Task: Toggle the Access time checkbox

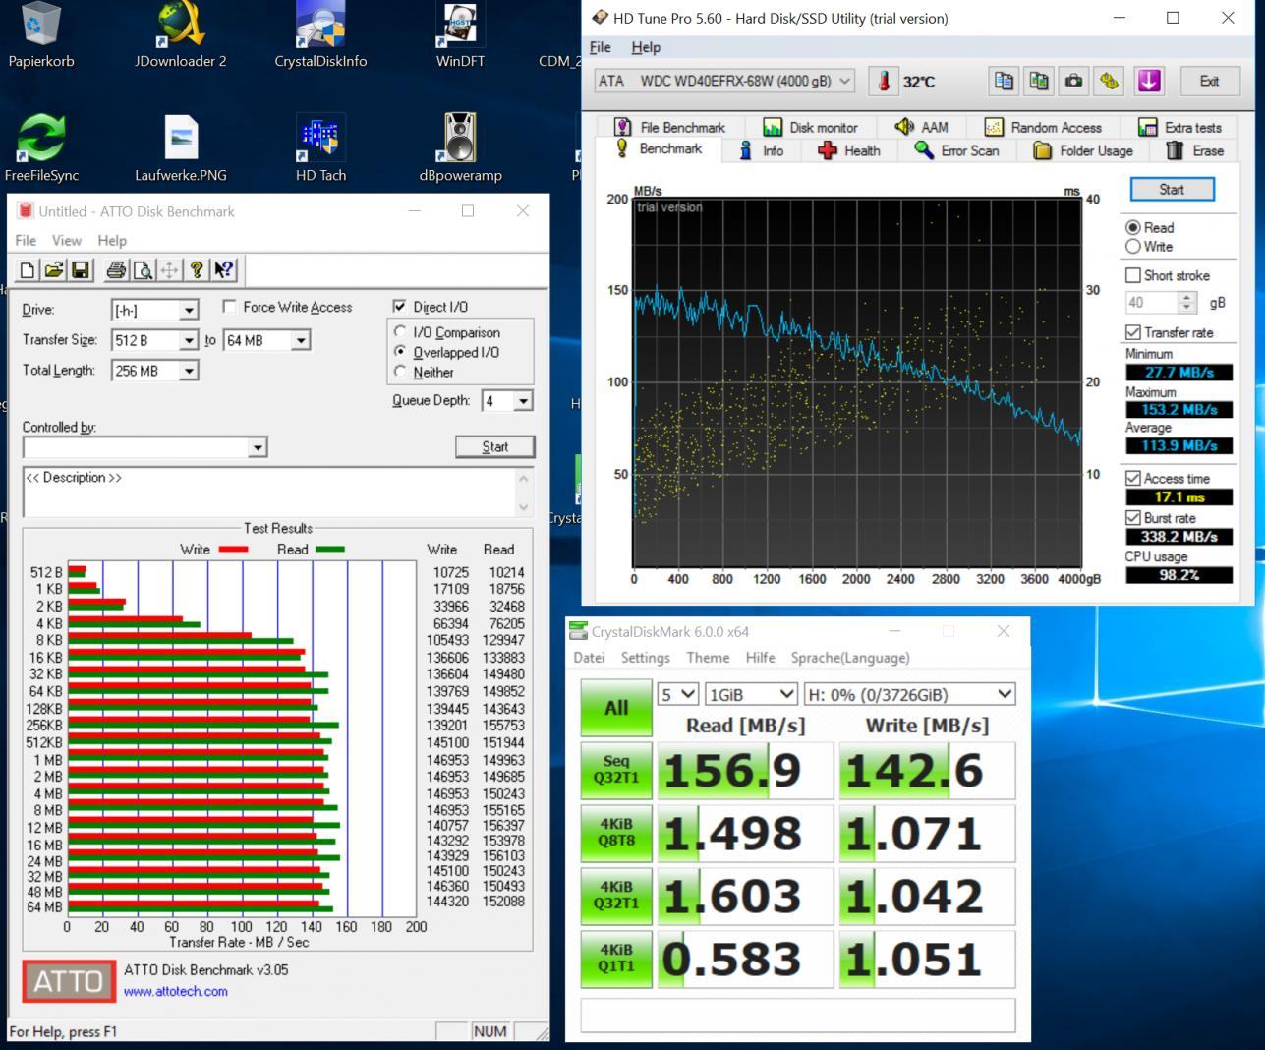Action: (1133, 478)
